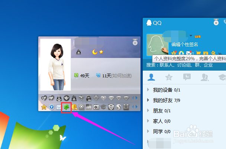Click the spiky-haired penguin badge icon
Viewport: 226px width, 149px height.
(x=74, y=98)
